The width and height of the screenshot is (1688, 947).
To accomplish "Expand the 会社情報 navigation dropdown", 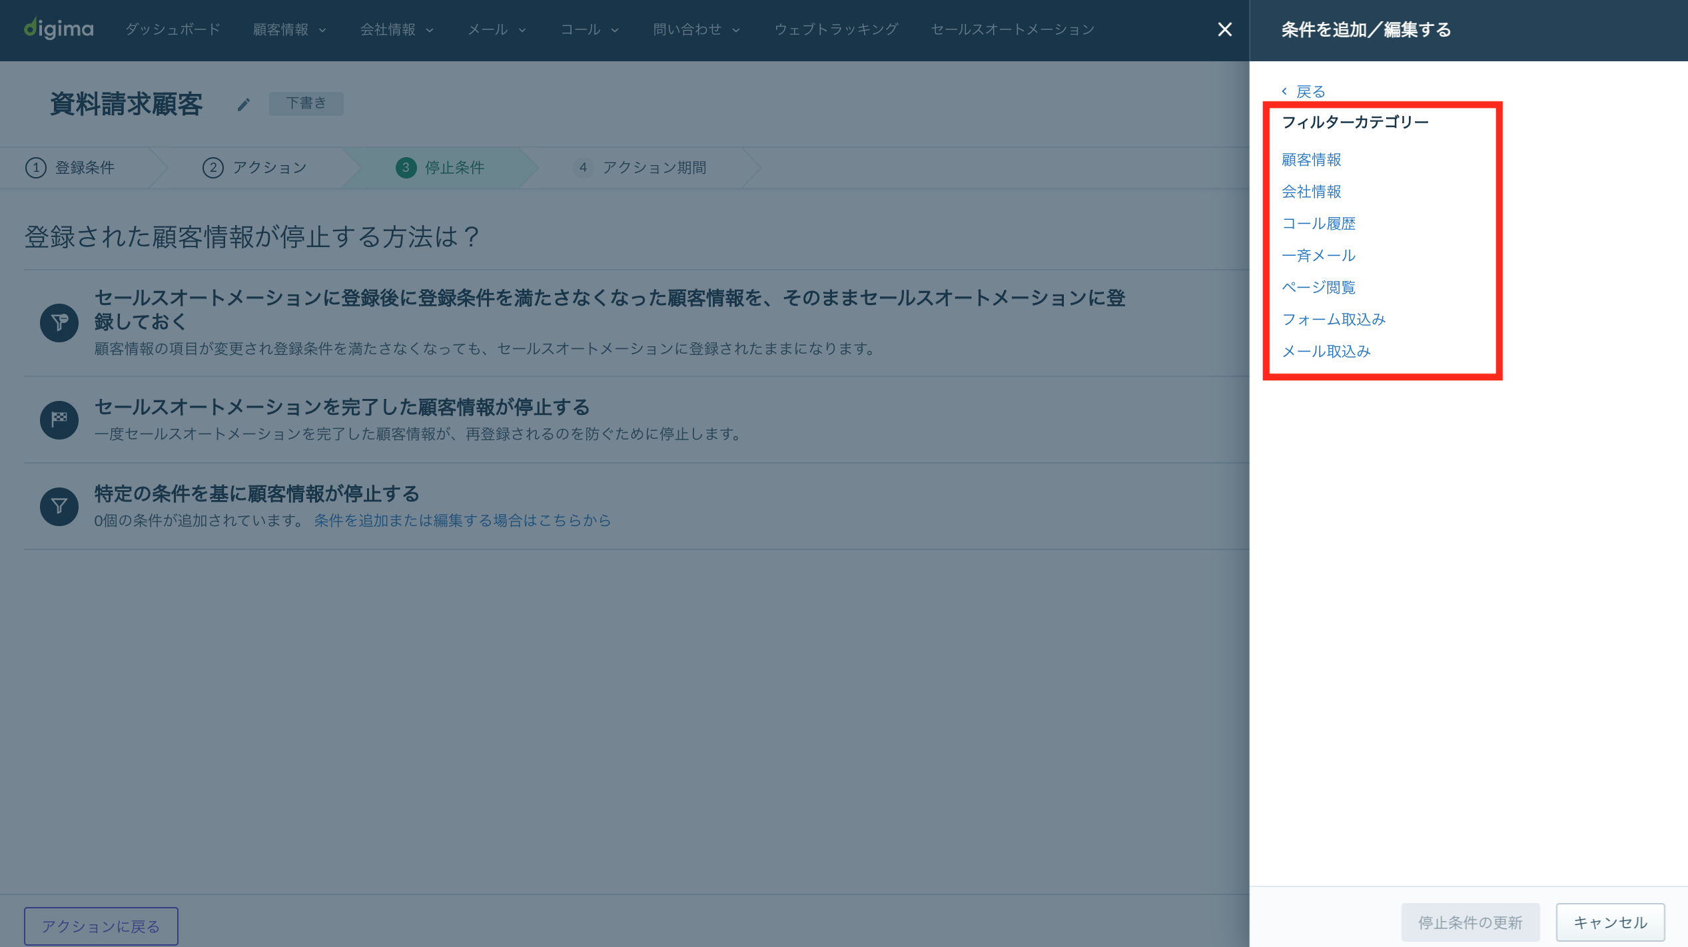I will click(x=396, y=29).
